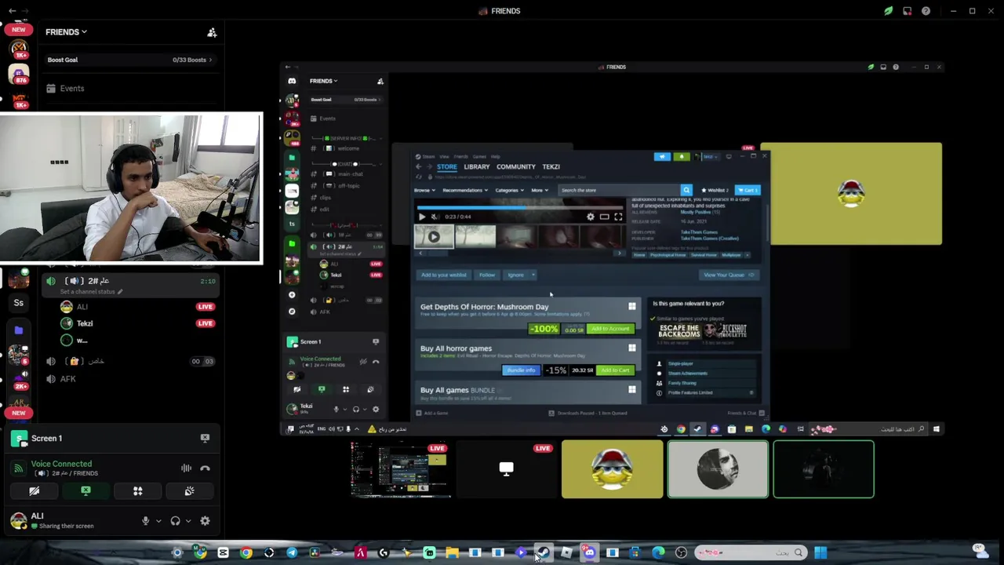Screen dimensions: 1004x565
Task: Click Add to your wishlist button
Action: 444,275
